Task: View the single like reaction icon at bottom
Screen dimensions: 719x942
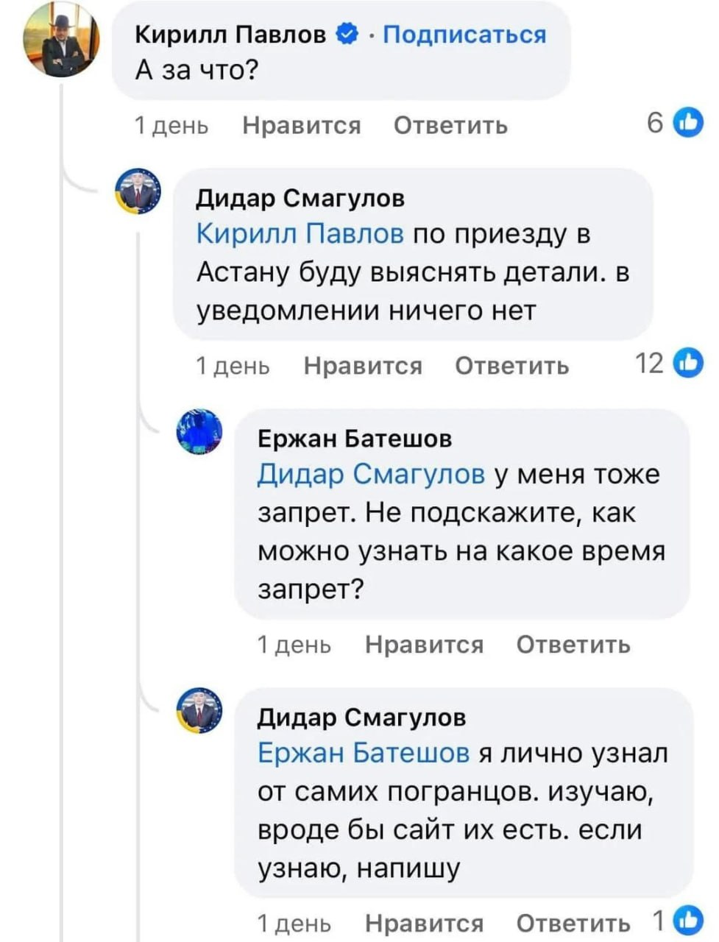Action: [688, 921]
